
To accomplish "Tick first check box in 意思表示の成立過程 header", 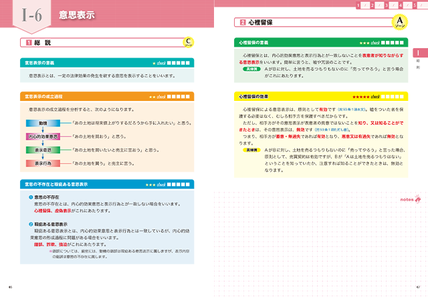I will coord(169,97).
